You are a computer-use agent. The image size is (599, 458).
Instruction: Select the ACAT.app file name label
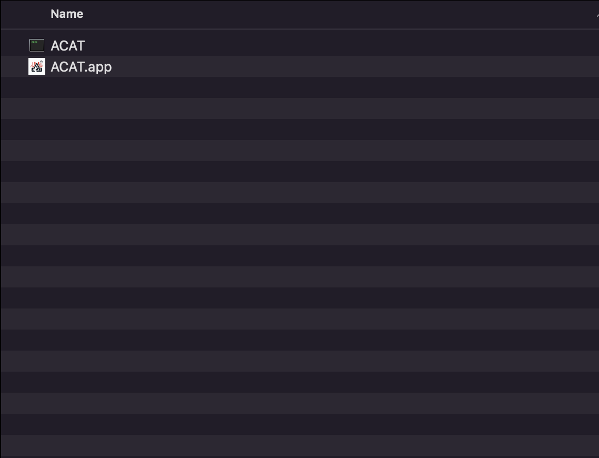point(81,67)
